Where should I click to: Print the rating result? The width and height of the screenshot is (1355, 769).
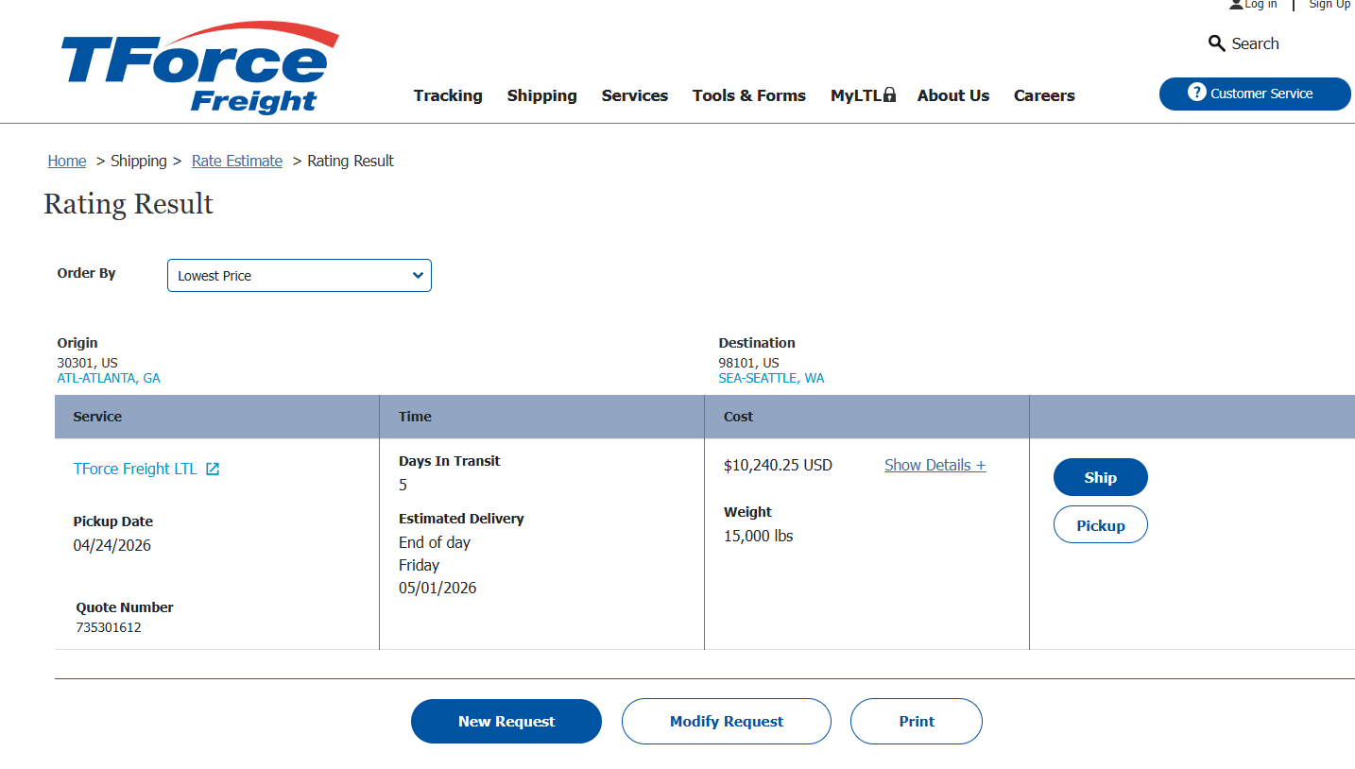click(x=917, y=722)
